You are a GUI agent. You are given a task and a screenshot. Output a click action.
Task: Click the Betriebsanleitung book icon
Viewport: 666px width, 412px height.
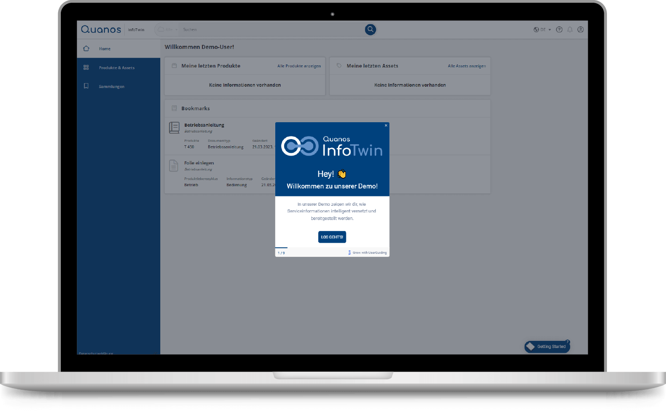pyautogui.click(x=174, y=128)
